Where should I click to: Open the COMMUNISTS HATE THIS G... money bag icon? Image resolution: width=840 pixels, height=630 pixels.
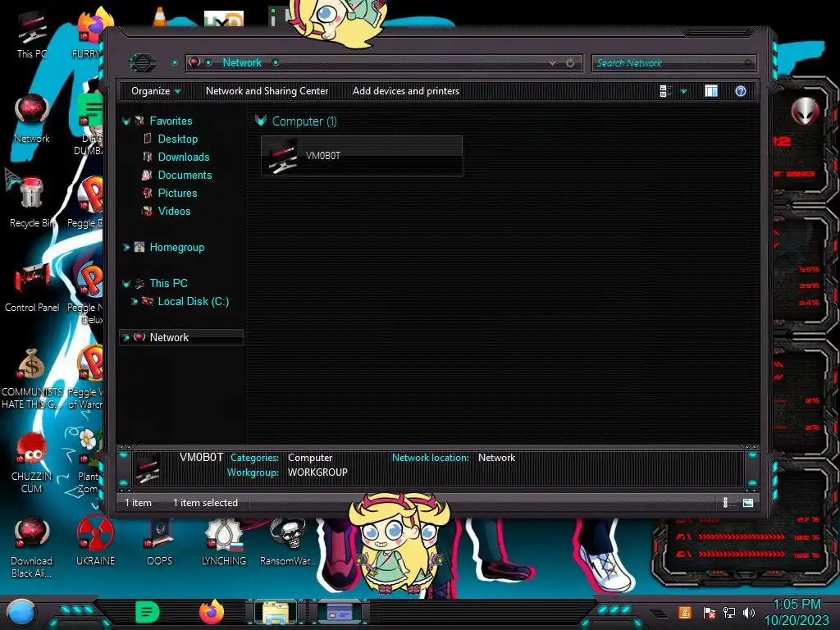point(32,378)
